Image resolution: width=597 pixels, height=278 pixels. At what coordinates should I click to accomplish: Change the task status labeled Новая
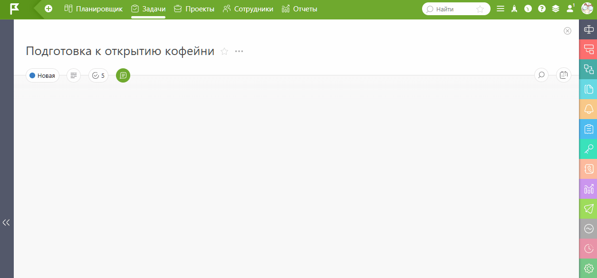pos(42,75)
